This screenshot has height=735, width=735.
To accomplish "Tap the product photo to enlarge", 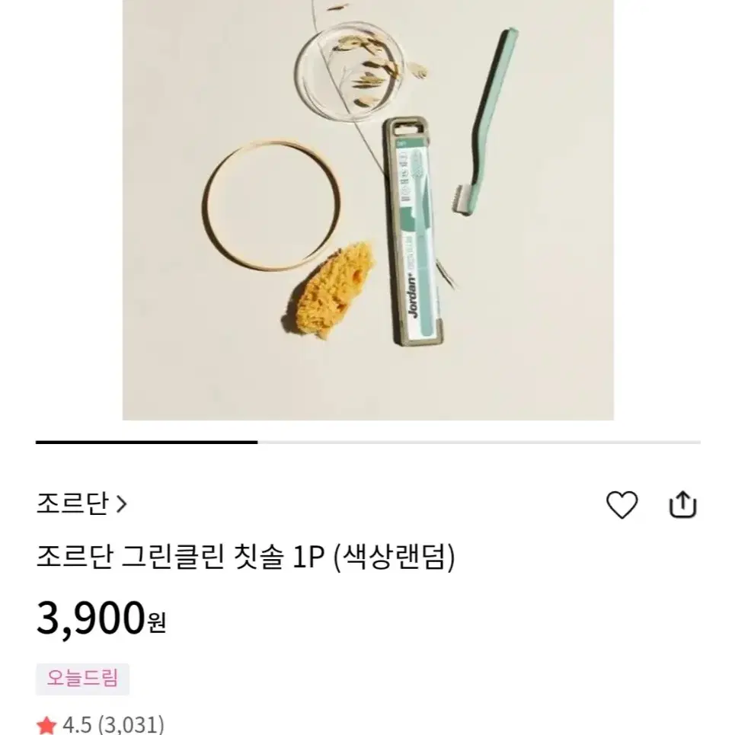I will [368, 210].
